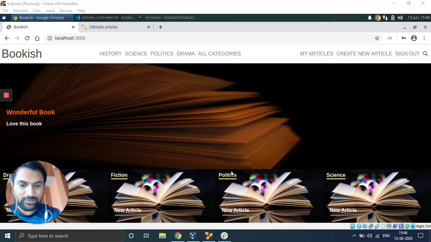
Task: Click the Chrome home button
Action: (37, 38)
